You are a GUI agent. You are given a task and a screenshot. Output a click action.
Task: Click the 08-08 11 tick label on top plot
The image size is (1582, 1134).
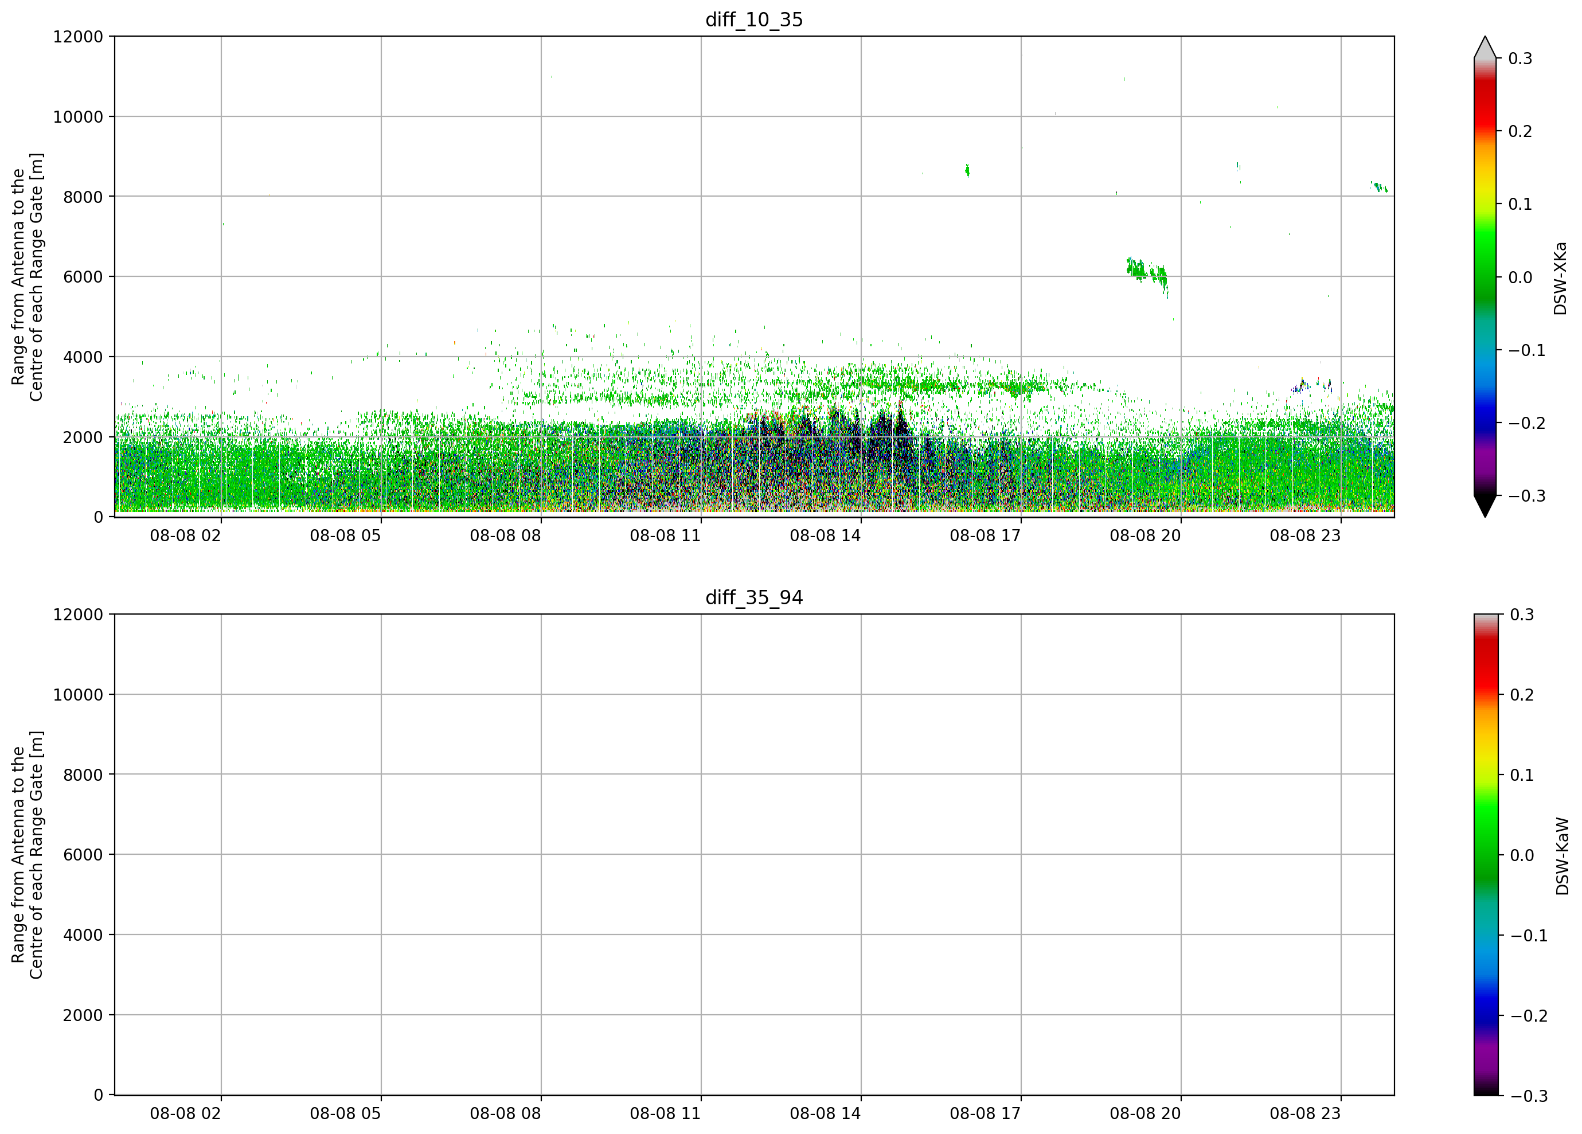[x=666, y=535]
